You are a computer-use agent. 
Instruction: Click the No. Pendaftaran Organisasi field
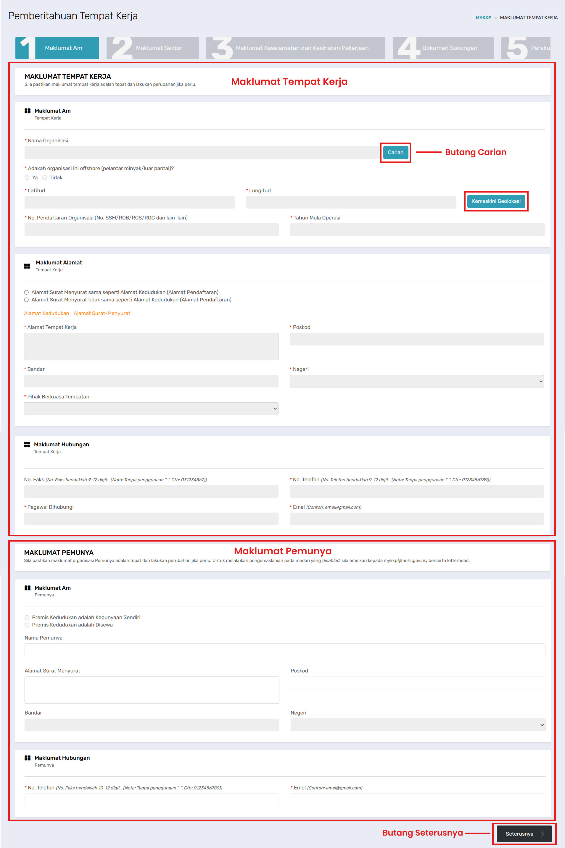click(152, 230)
